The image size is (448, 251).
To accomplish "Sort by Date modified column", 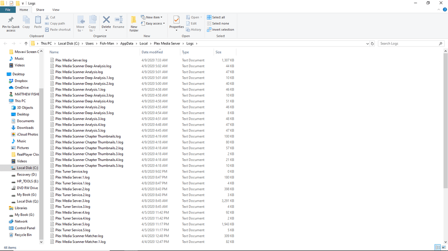I will 160,52.
